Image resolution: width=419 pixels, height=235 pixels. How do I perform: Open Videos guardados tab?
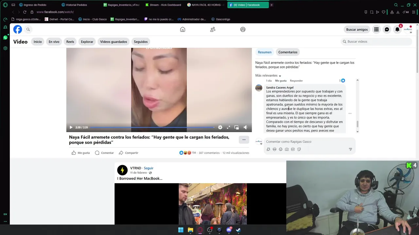click(114, 42)
